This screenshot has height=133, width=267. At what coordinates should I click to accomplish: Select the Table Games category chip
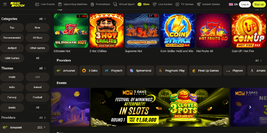point(12,58)
